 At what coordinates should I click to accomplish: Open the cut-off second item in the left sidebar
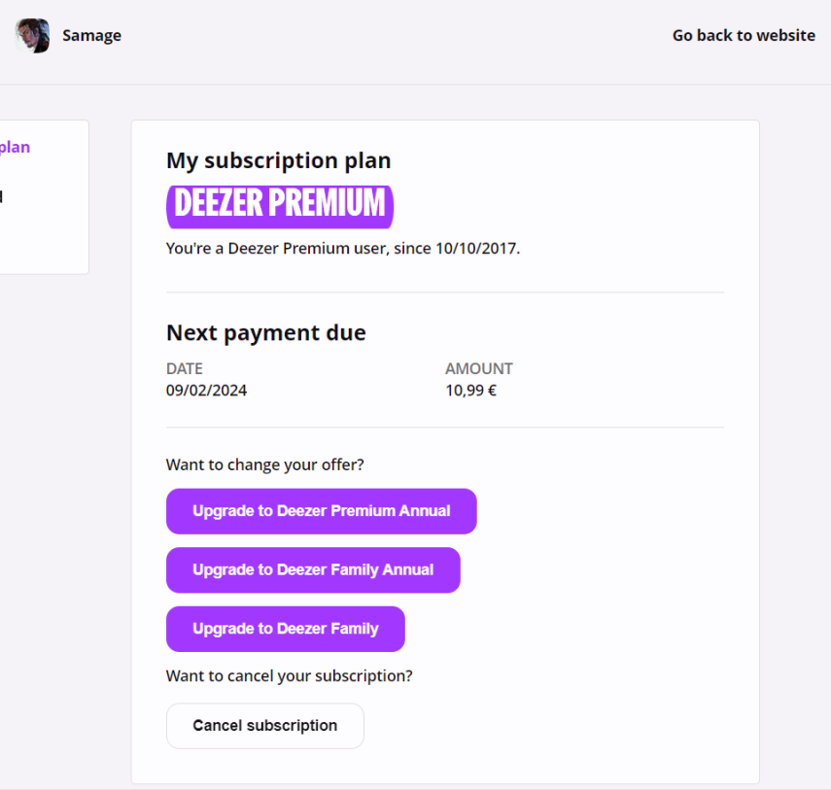point(3,197)
